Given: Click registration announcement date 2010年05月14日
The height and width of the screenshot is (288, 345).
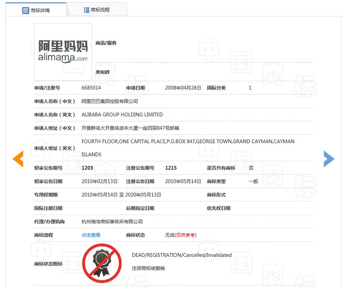Looking at the screenshot, I should pyautogui.click(x=183, y=181).
